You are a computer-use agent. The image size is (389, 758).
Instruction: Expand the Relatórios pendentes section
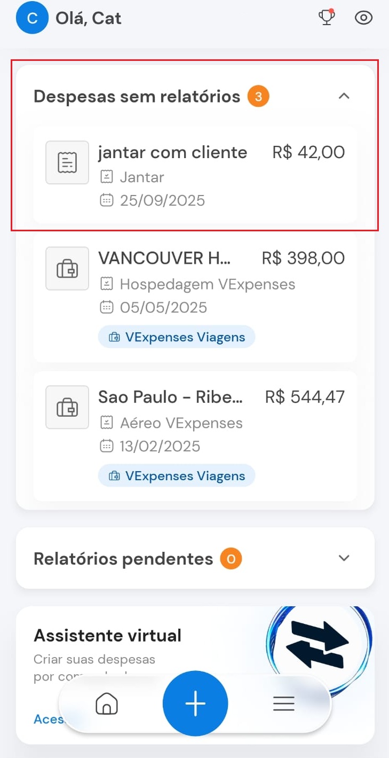click(x=344, y=558)
